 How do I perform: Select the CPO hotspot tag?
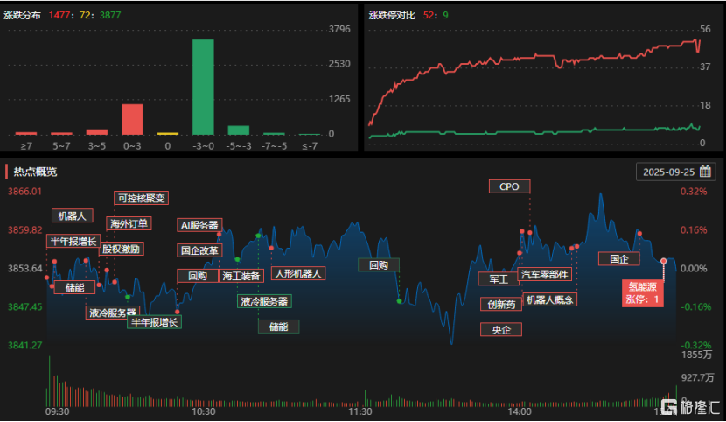click(509, 186)
